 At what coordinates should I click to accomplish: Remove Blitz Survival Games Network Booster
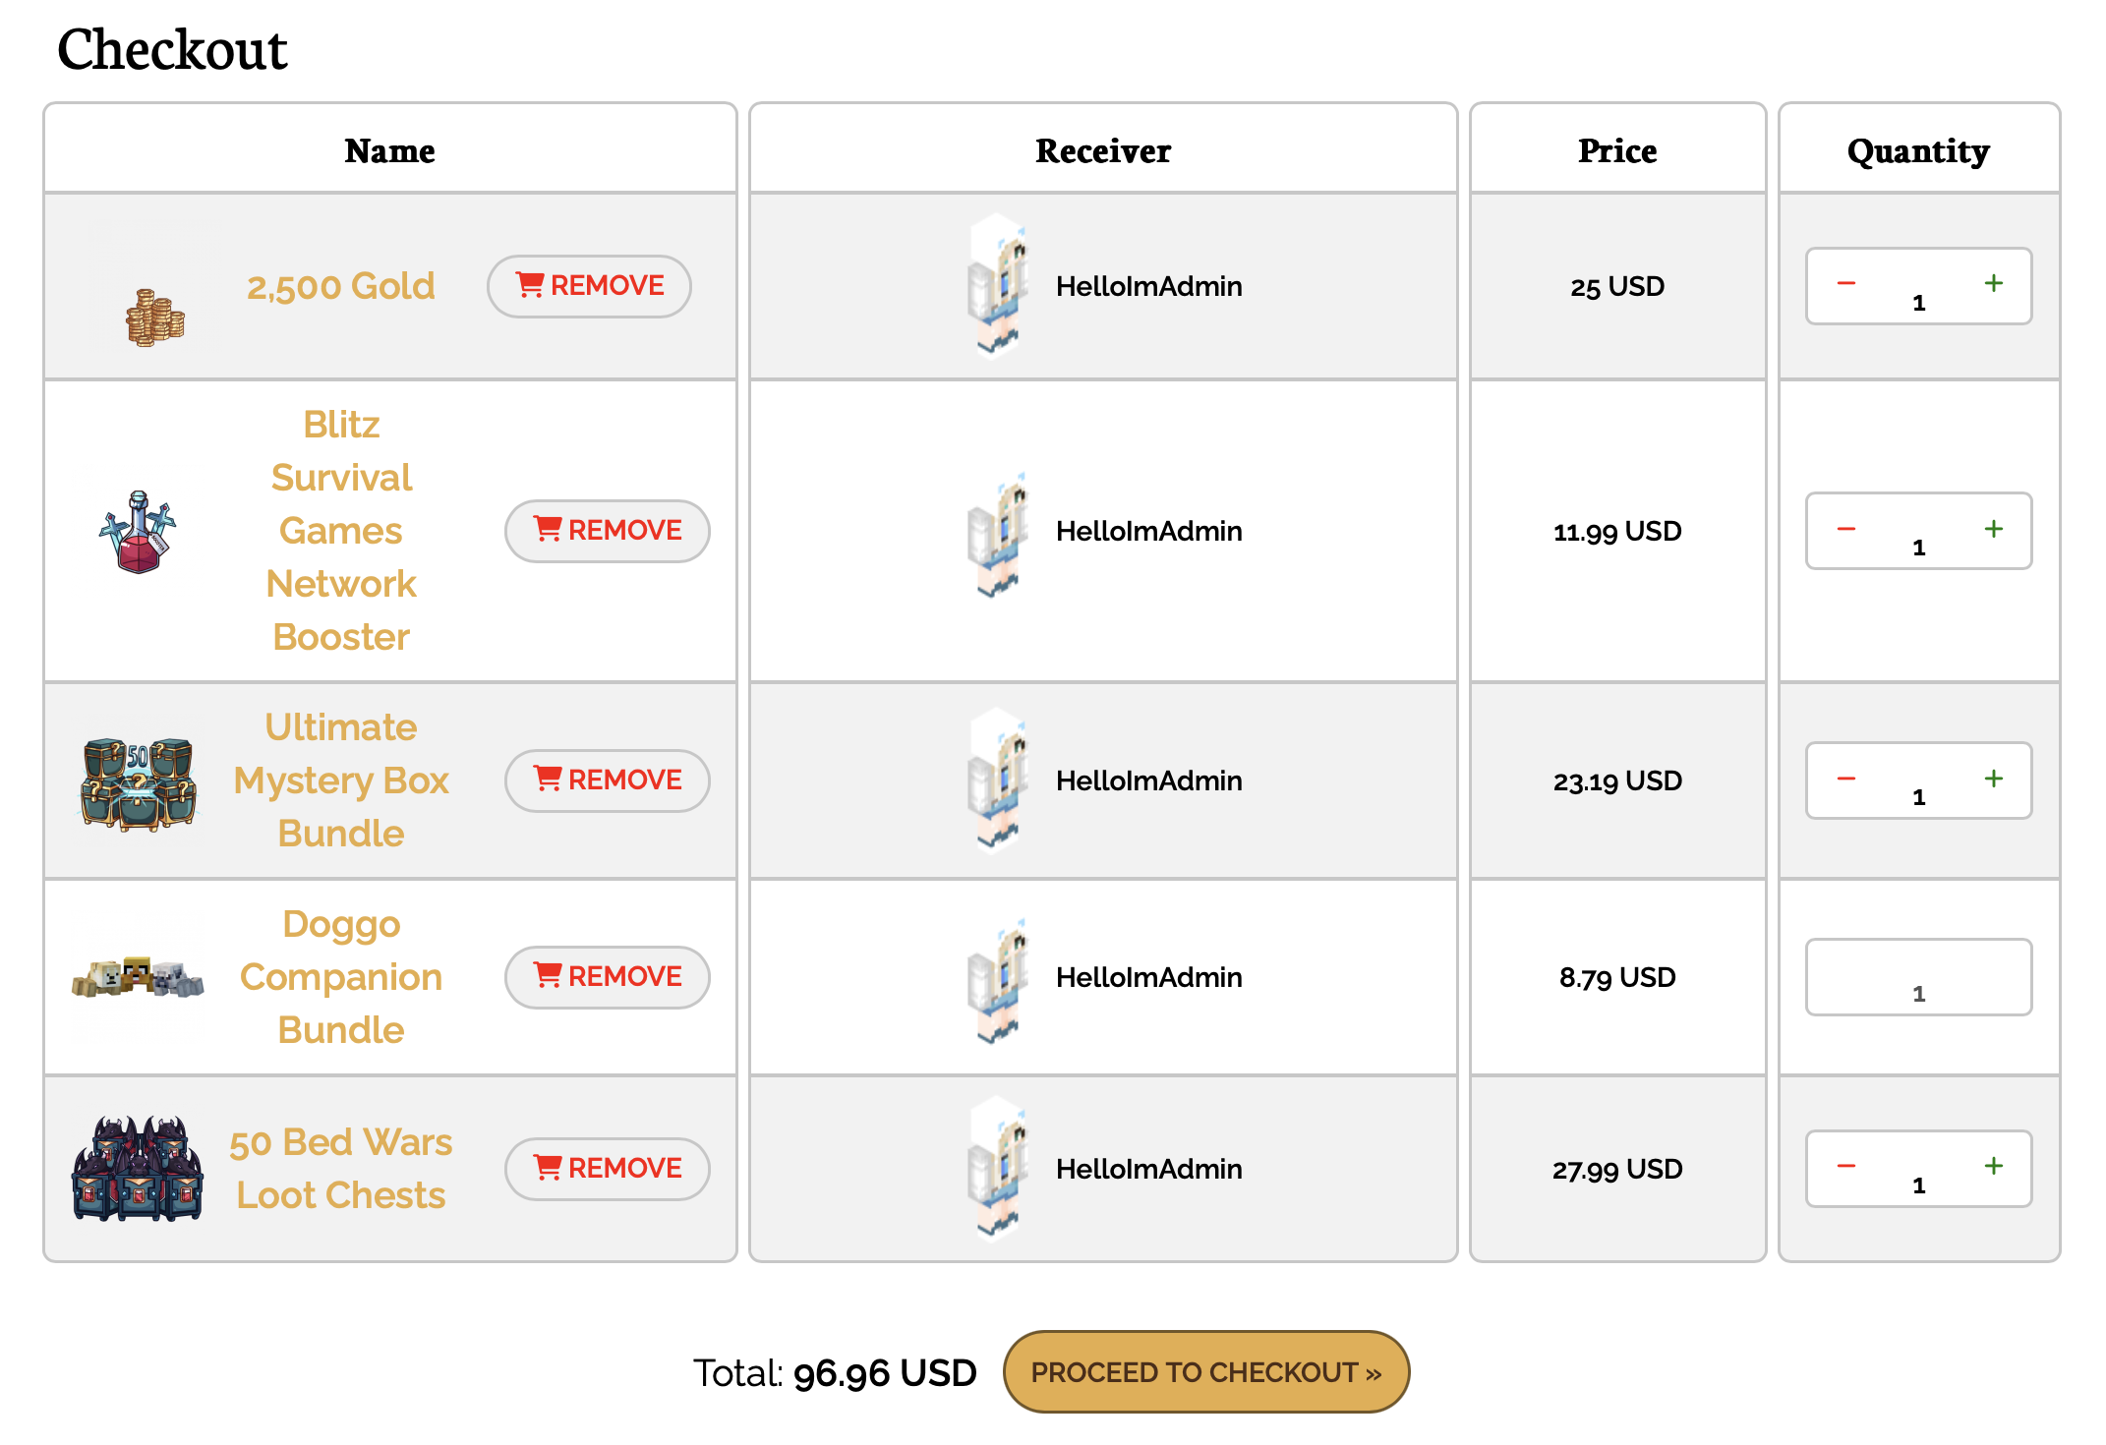608,531
